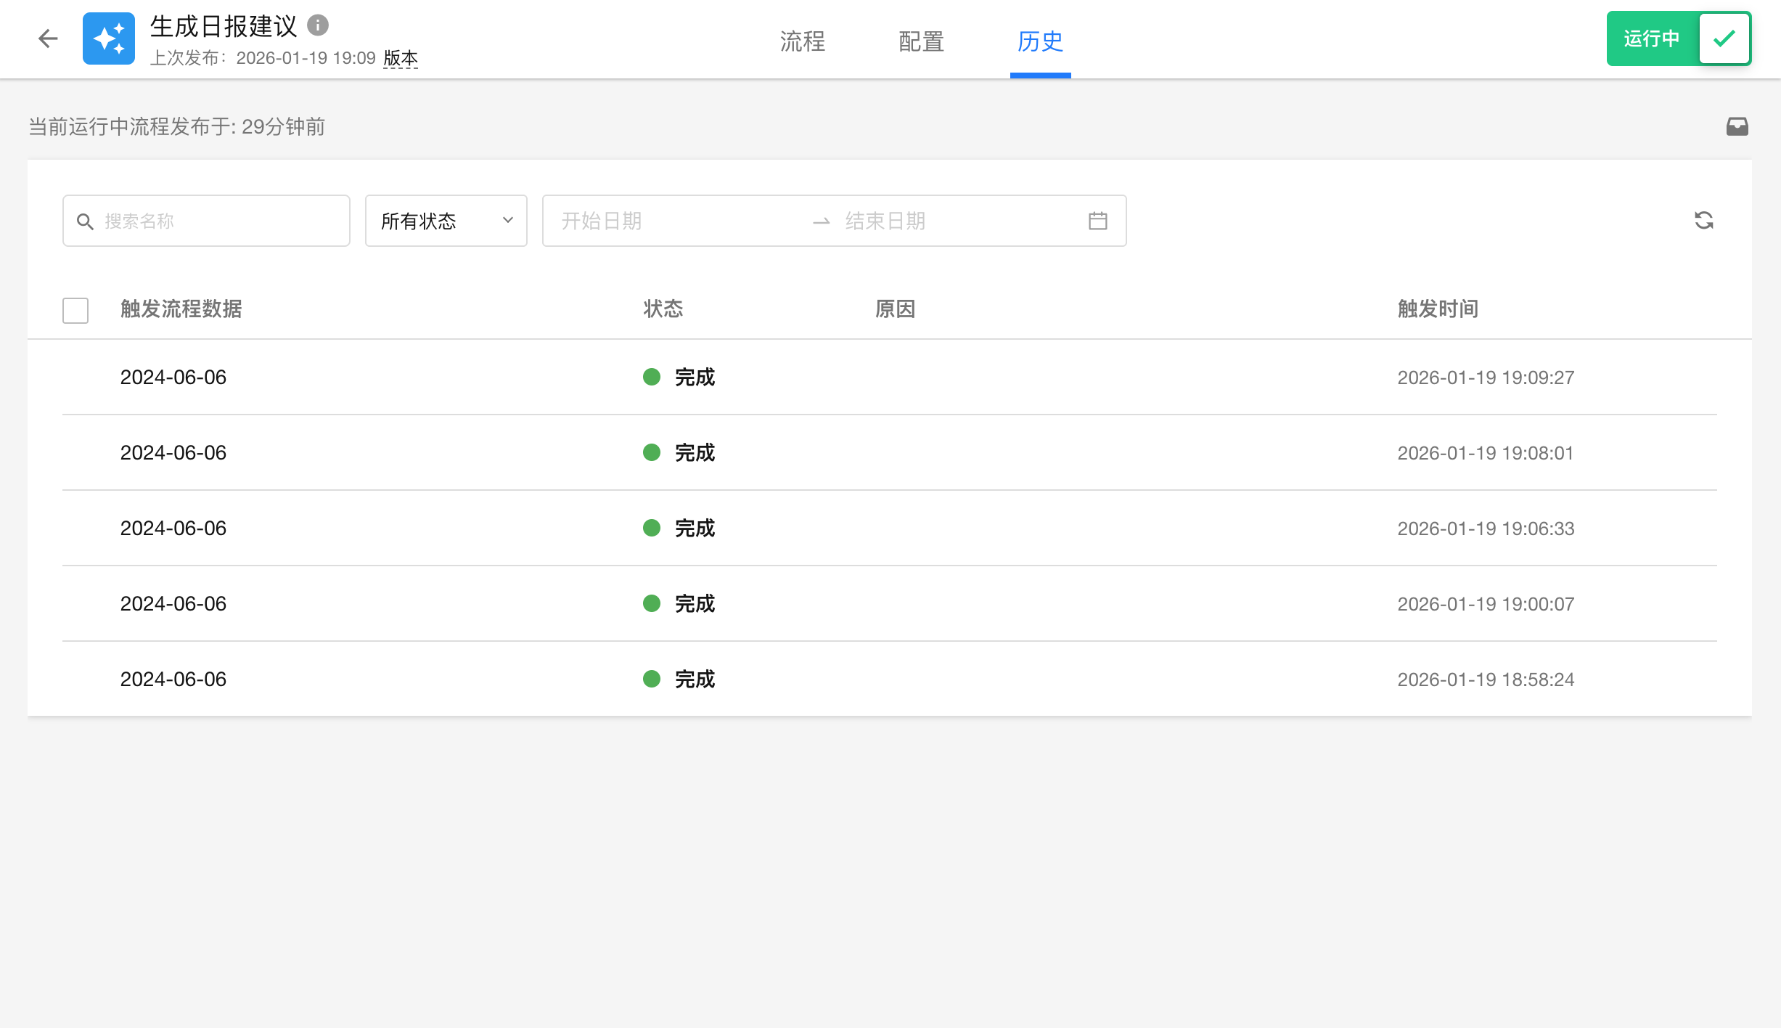Switch to the 配置 tab
Image resolution: width=1781 pixels, height=1028 pixels.
[x=921, y=41]
